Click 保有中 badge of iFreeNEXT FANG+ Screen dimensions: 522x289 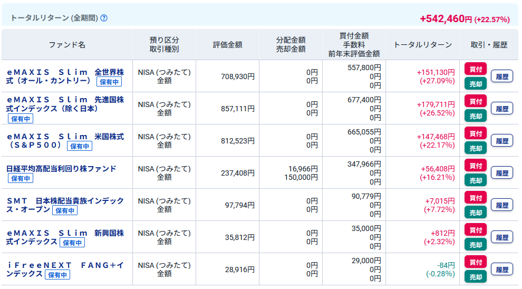tap(57, 275)
